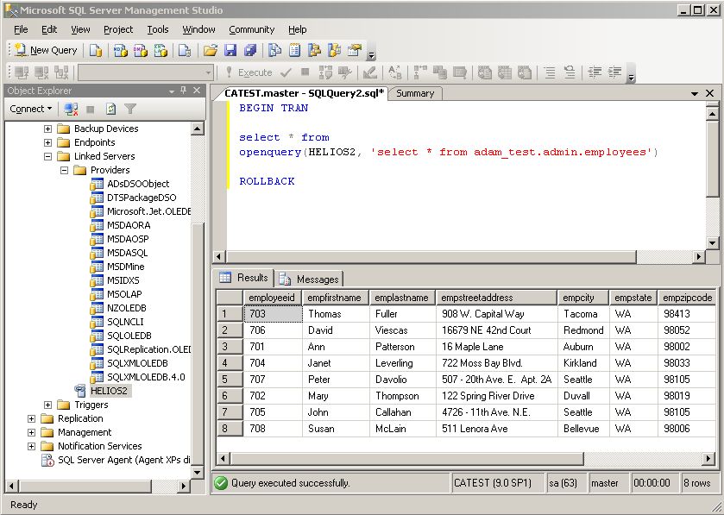Refresh the Object Explorer tree
724x515 pixels.
[110, 109]
